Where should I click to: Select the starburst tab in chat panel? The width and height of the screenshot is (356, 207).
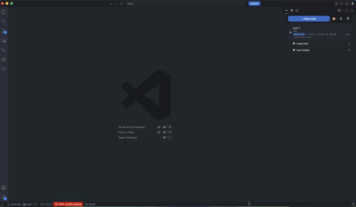pos(292,10)
